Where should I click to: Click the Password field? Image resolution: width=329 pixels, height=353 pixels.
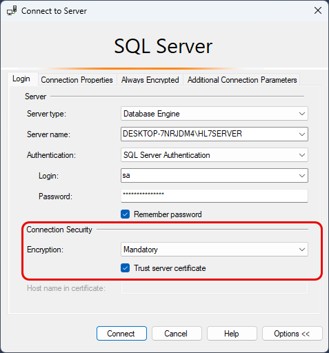tap(215, 196)
